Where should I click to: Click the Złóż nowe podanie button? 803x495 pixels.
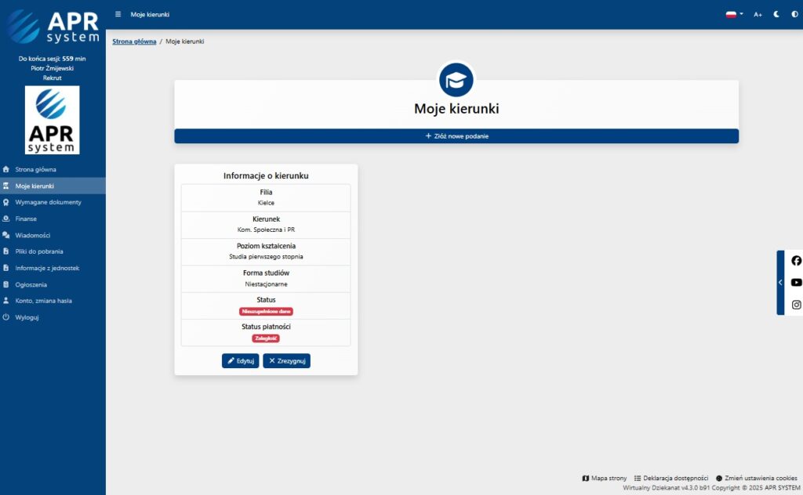(x=456, y=136)
